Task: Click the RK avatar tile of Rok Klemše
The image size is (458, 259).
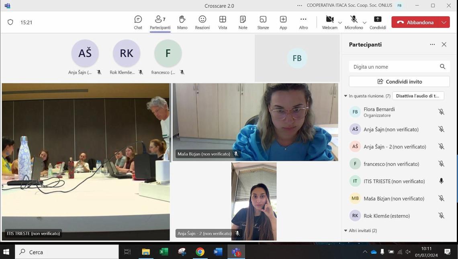Action: pyautogui.click(x=127, y=53)
